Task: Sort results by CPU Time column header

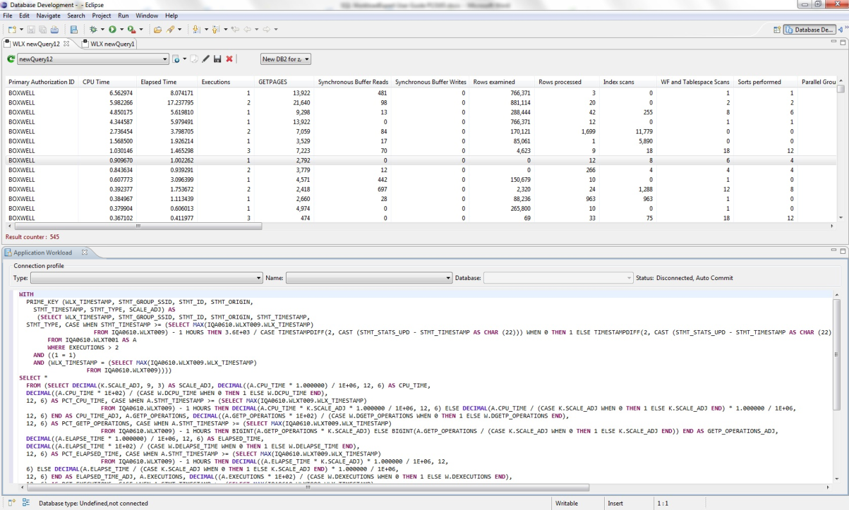Action: click(96, 82)
